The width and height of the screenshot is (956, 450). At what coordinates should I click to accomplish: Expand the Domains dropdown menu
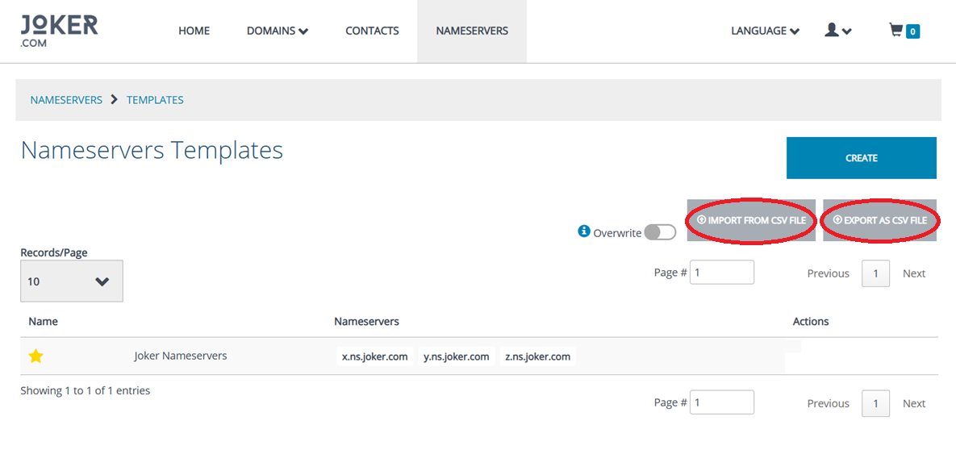point(278,31)
